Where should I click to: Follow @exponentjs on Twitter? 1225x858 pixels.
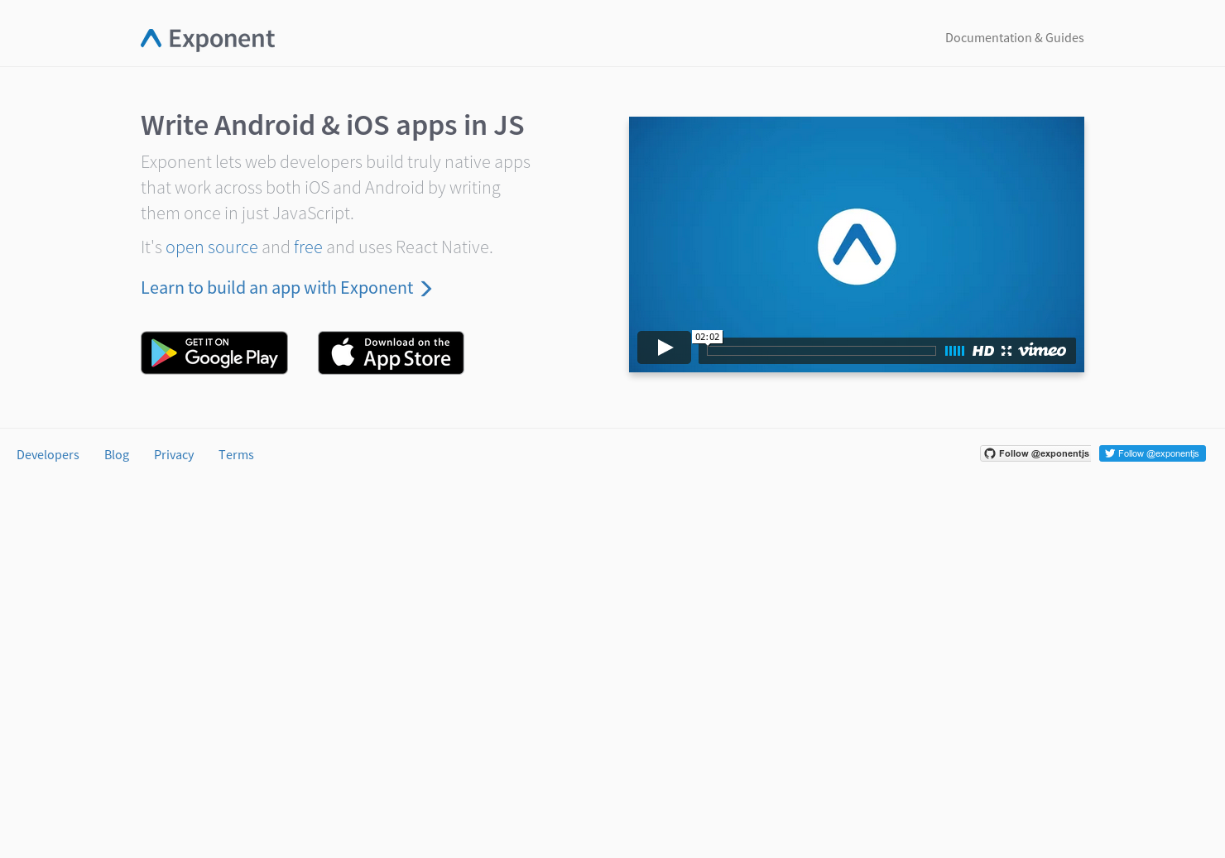pos(1152,453)
